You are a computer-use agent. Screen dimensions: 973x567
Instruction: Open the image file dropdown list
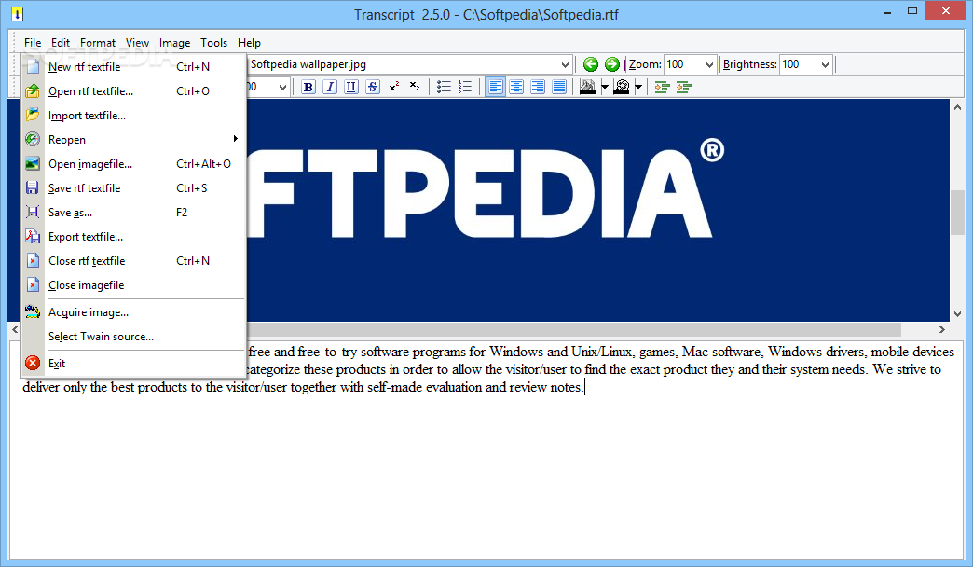tap(565, 64)
